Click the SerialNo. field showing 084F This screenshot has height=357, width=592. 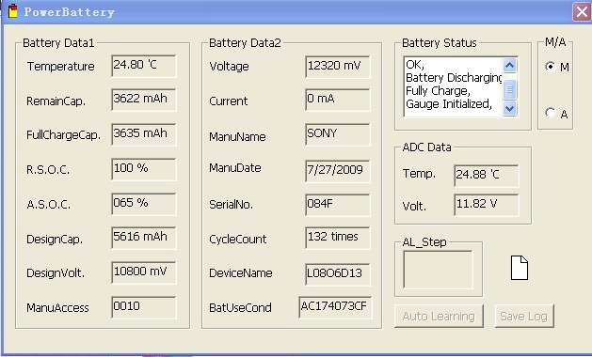point(338,205)
